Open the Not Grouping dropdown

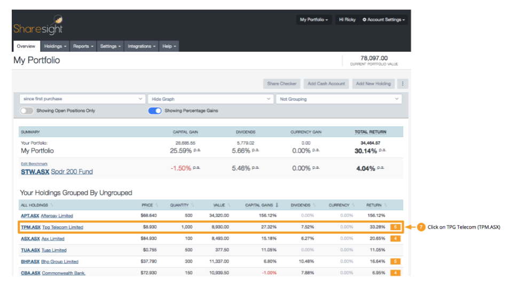point(339,99)
